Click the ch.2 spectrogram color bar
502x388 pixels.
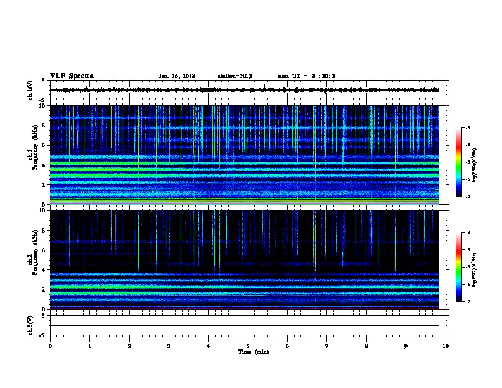click(458, 267)
